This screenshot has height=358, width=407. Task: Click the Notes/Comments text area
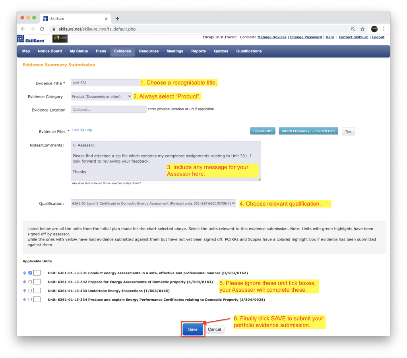coord(166,161)
